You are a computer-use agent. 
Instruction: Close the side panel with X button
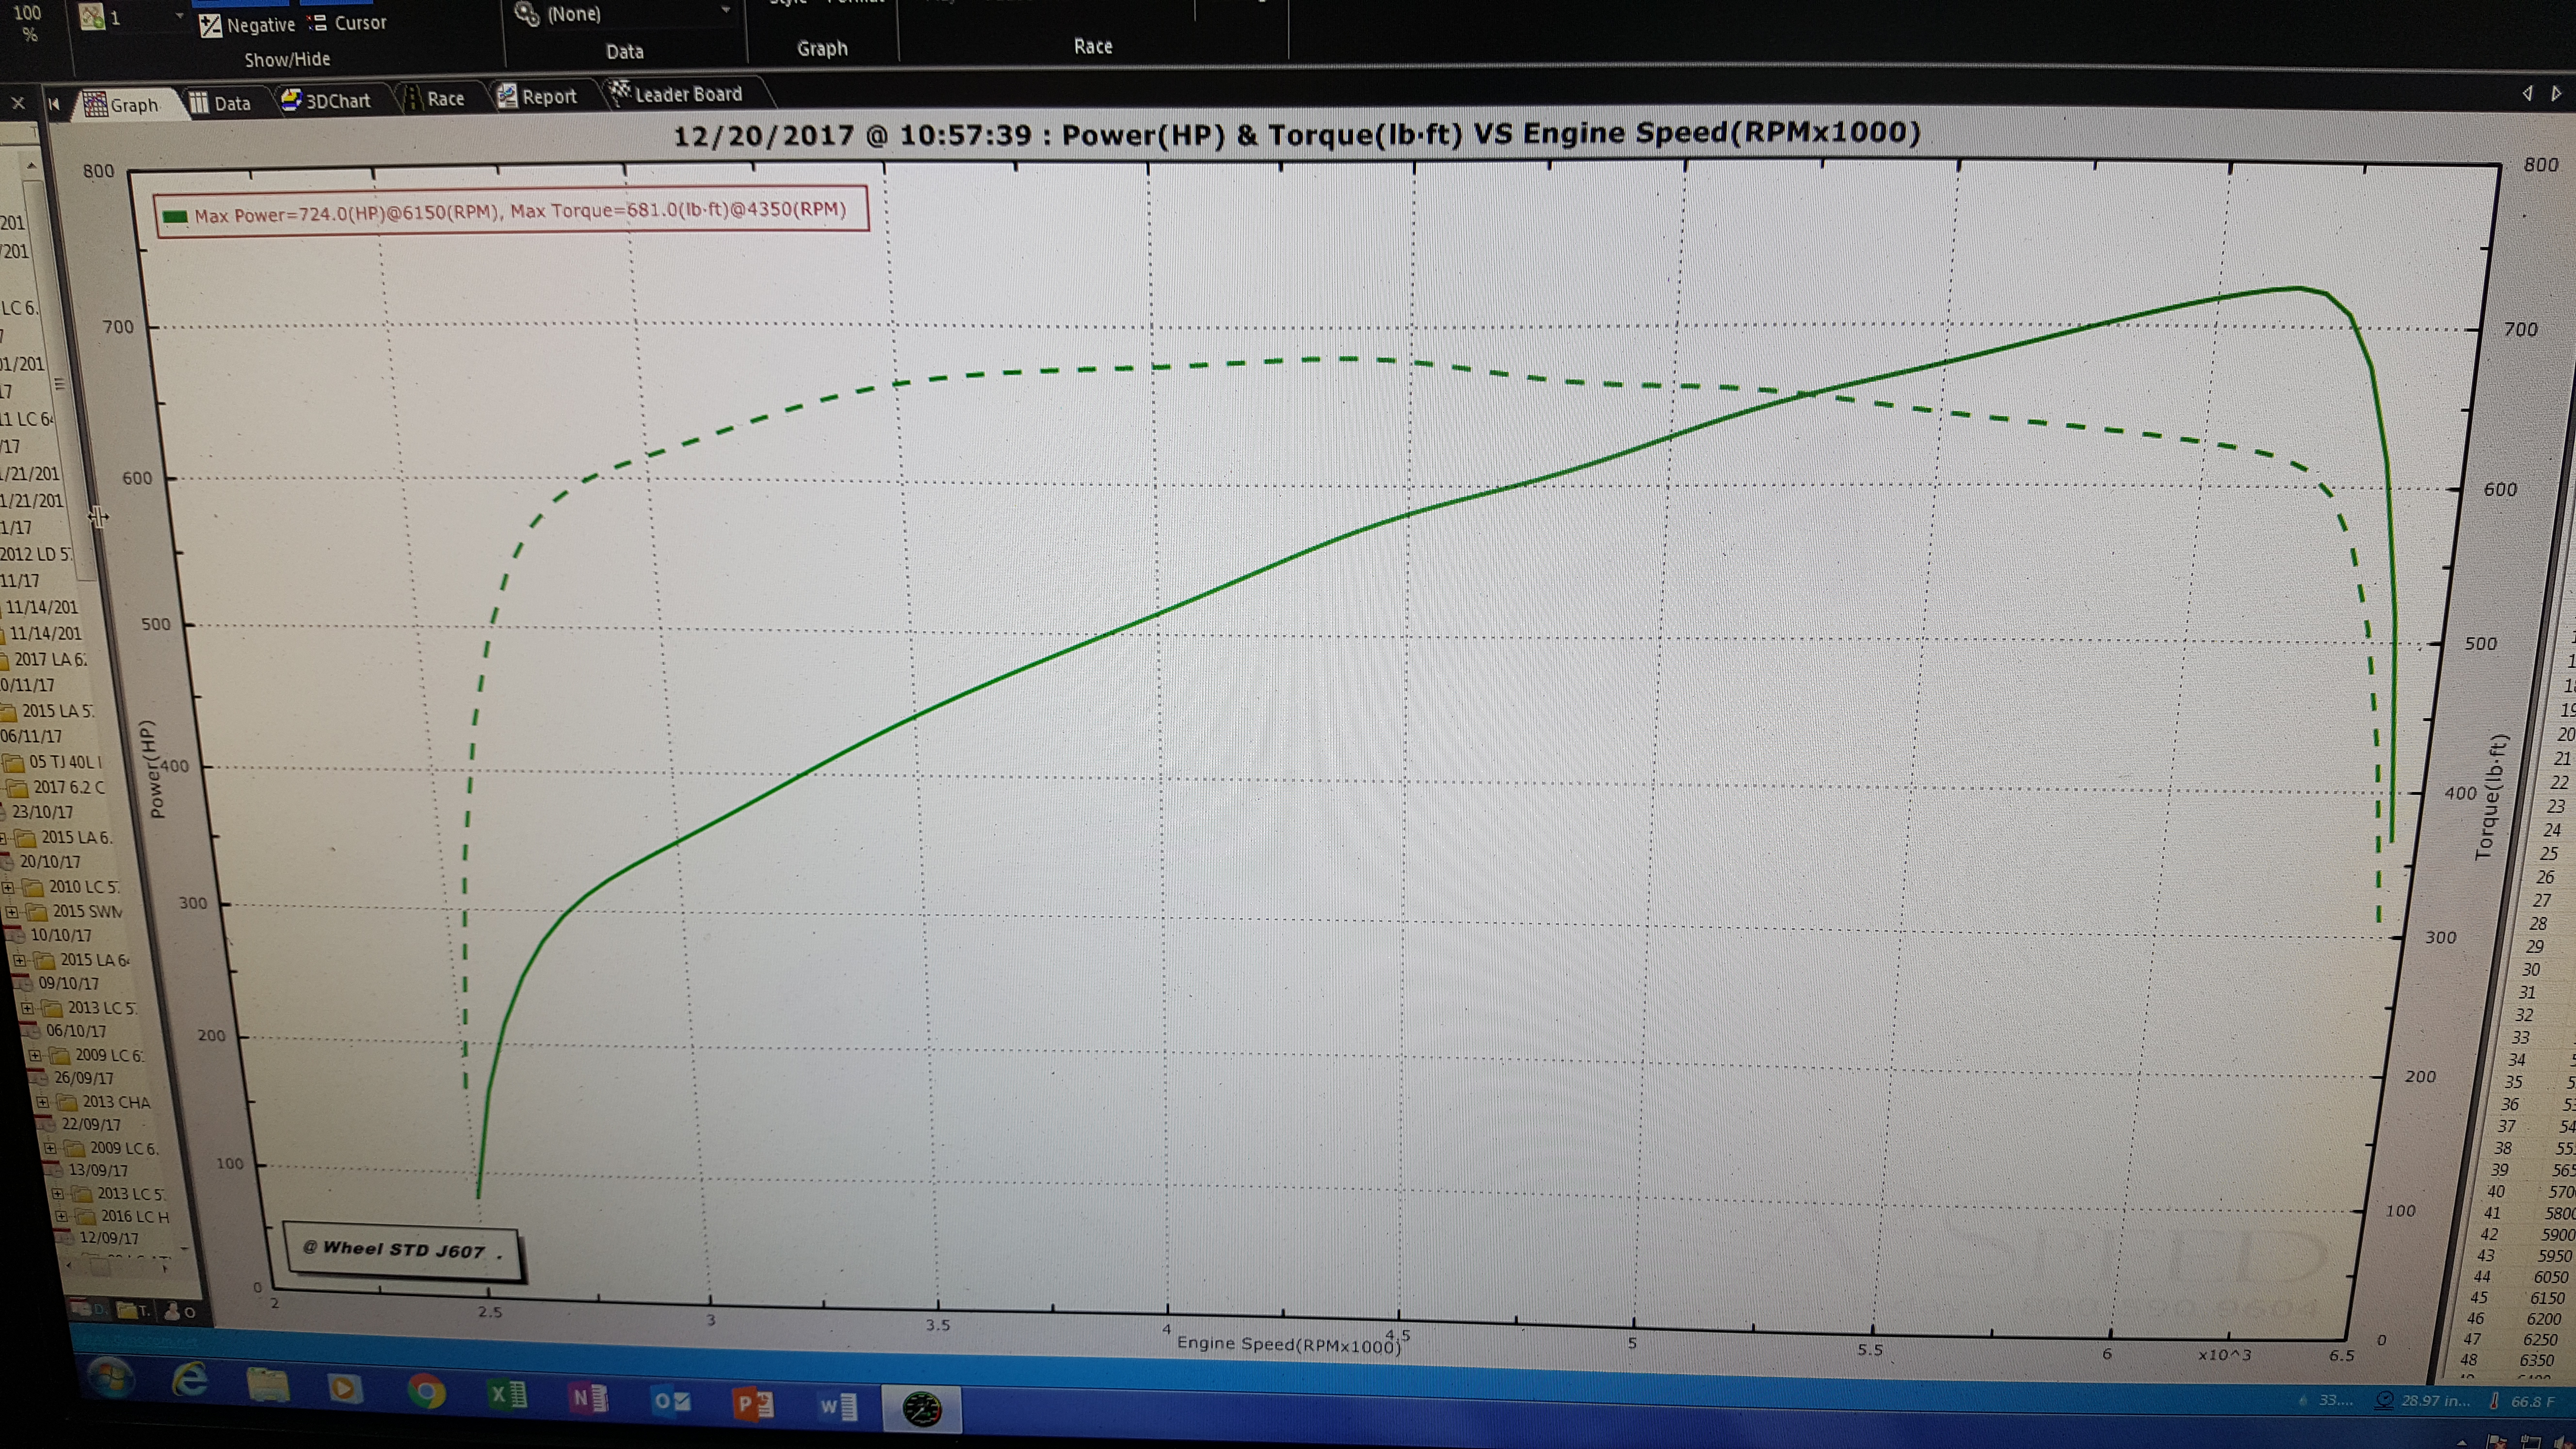click(x=18, y=102)
